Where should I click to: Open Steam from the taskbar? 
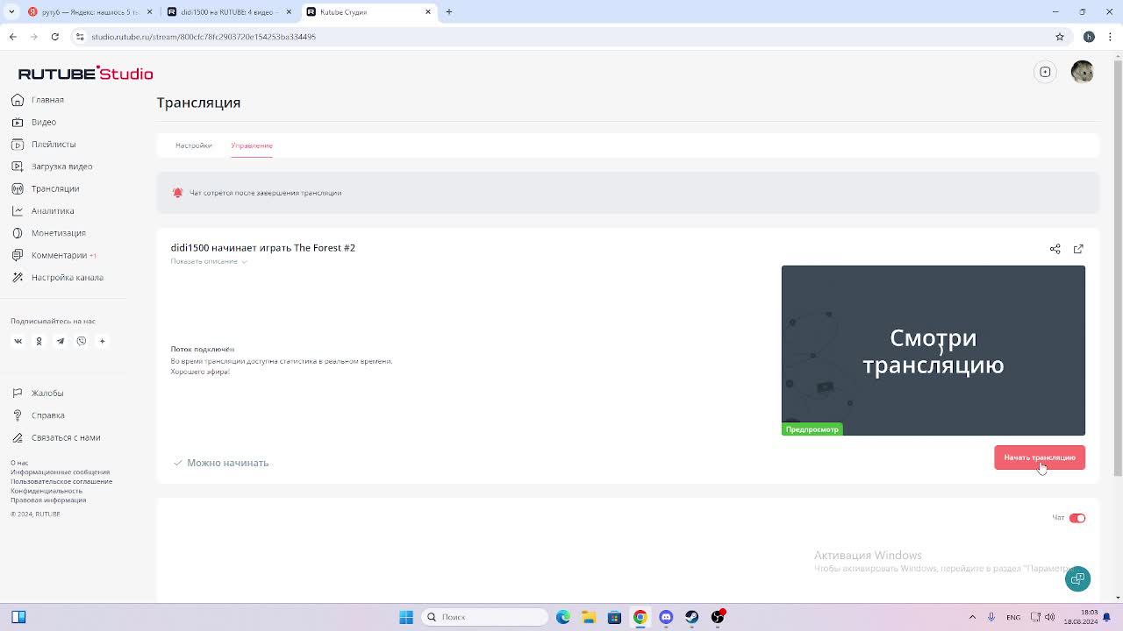point(691,617)
